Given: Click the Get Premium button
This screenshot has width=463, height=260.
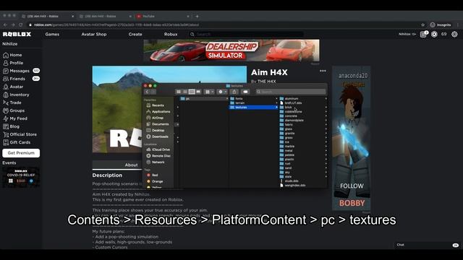Looking at the screenshot, I should pos(21,153).
